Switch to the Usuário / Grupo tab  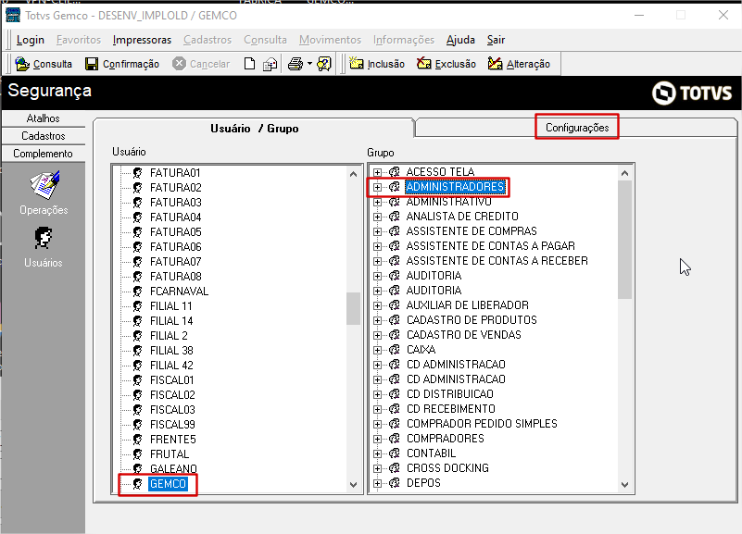(254, 129)
